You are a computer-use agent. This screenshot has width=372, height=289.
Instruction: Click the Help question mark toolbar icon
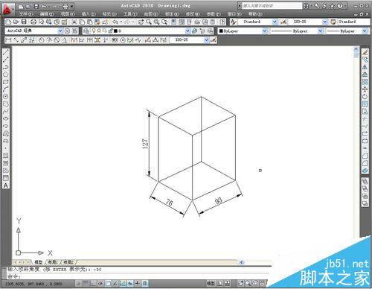coord(222,22)
